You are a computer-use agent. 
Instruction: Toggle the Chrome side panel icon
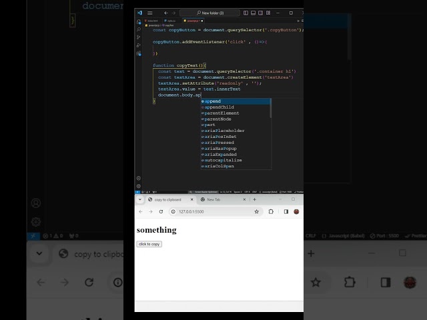pyautogui.click(x=286, y=212)
